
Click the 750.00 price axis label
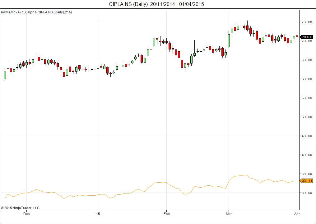[307, 22]
